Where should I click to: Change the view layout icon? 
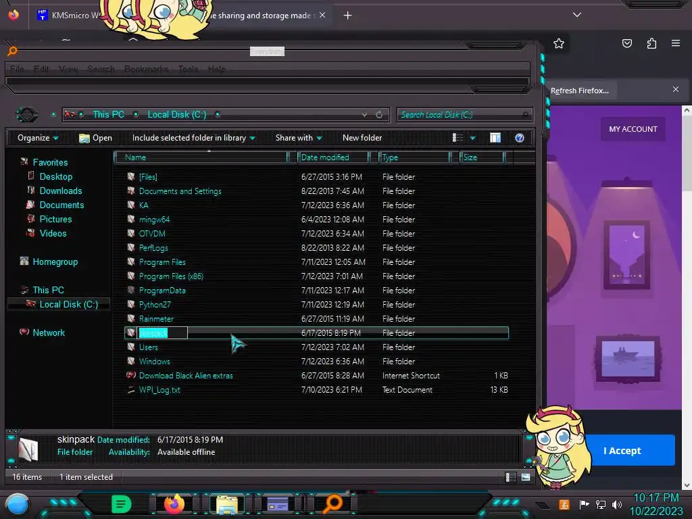coord(458,138)
